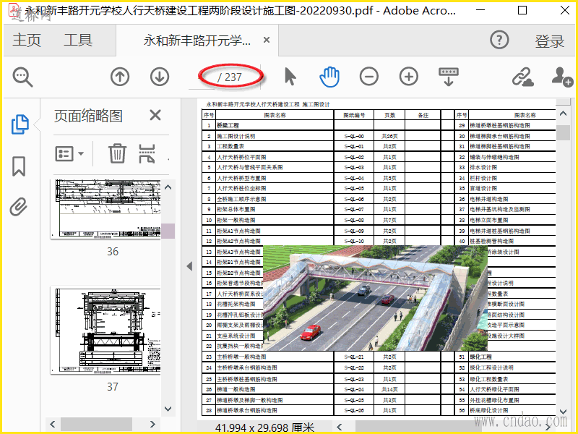Click the add person share icon
This screenshot has width=578, height=434.
562,77
